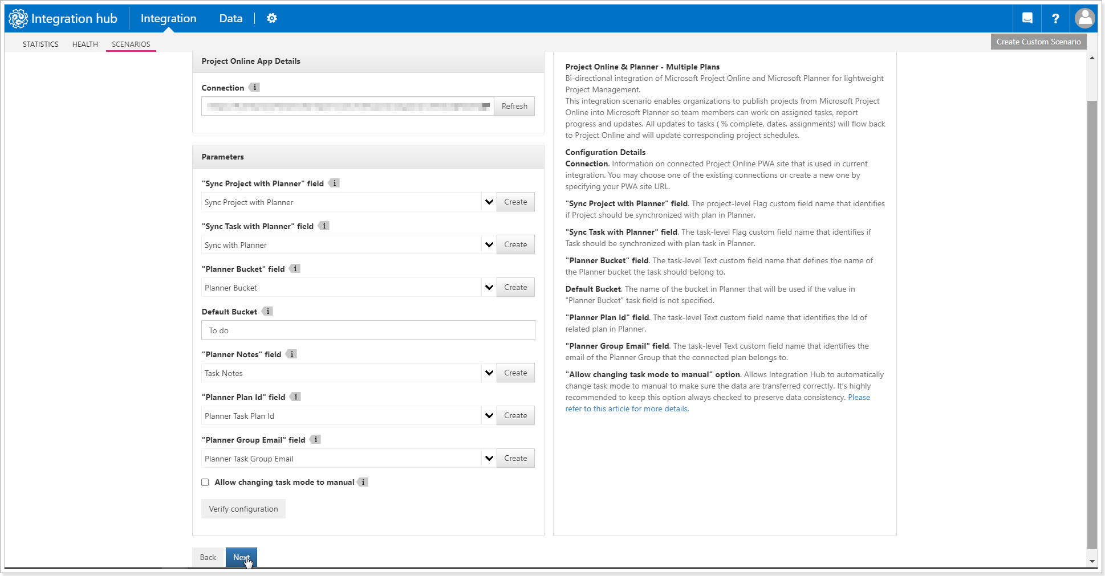The height and width of the screenshot is (576, 1105).
Task: Expand the Sync with Planner dropdown
Action: (489, 244)
